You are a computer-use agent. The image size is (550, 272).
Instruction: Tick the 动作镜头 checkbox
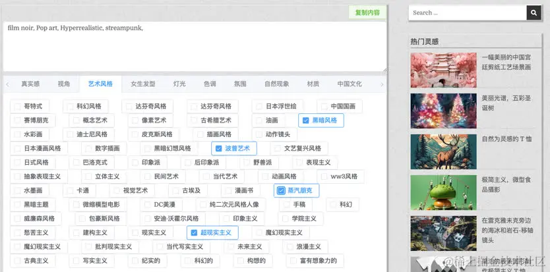259,134
